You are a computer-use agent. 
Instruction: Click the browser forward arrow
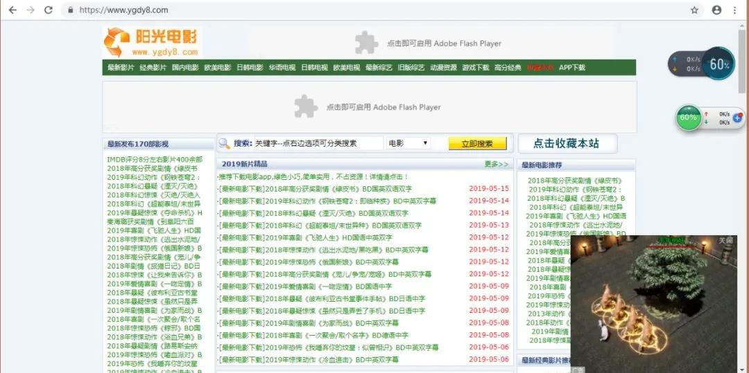click(x=31, y=10)
